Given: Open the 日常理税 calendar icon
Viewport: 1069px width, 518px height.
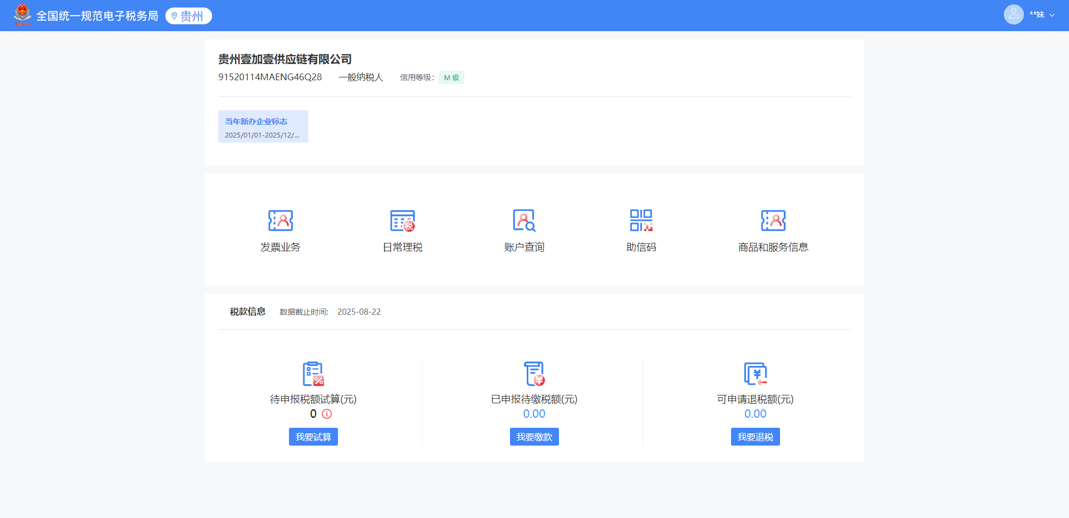Looking at the screenshot, I should click(x=402, y=221).
